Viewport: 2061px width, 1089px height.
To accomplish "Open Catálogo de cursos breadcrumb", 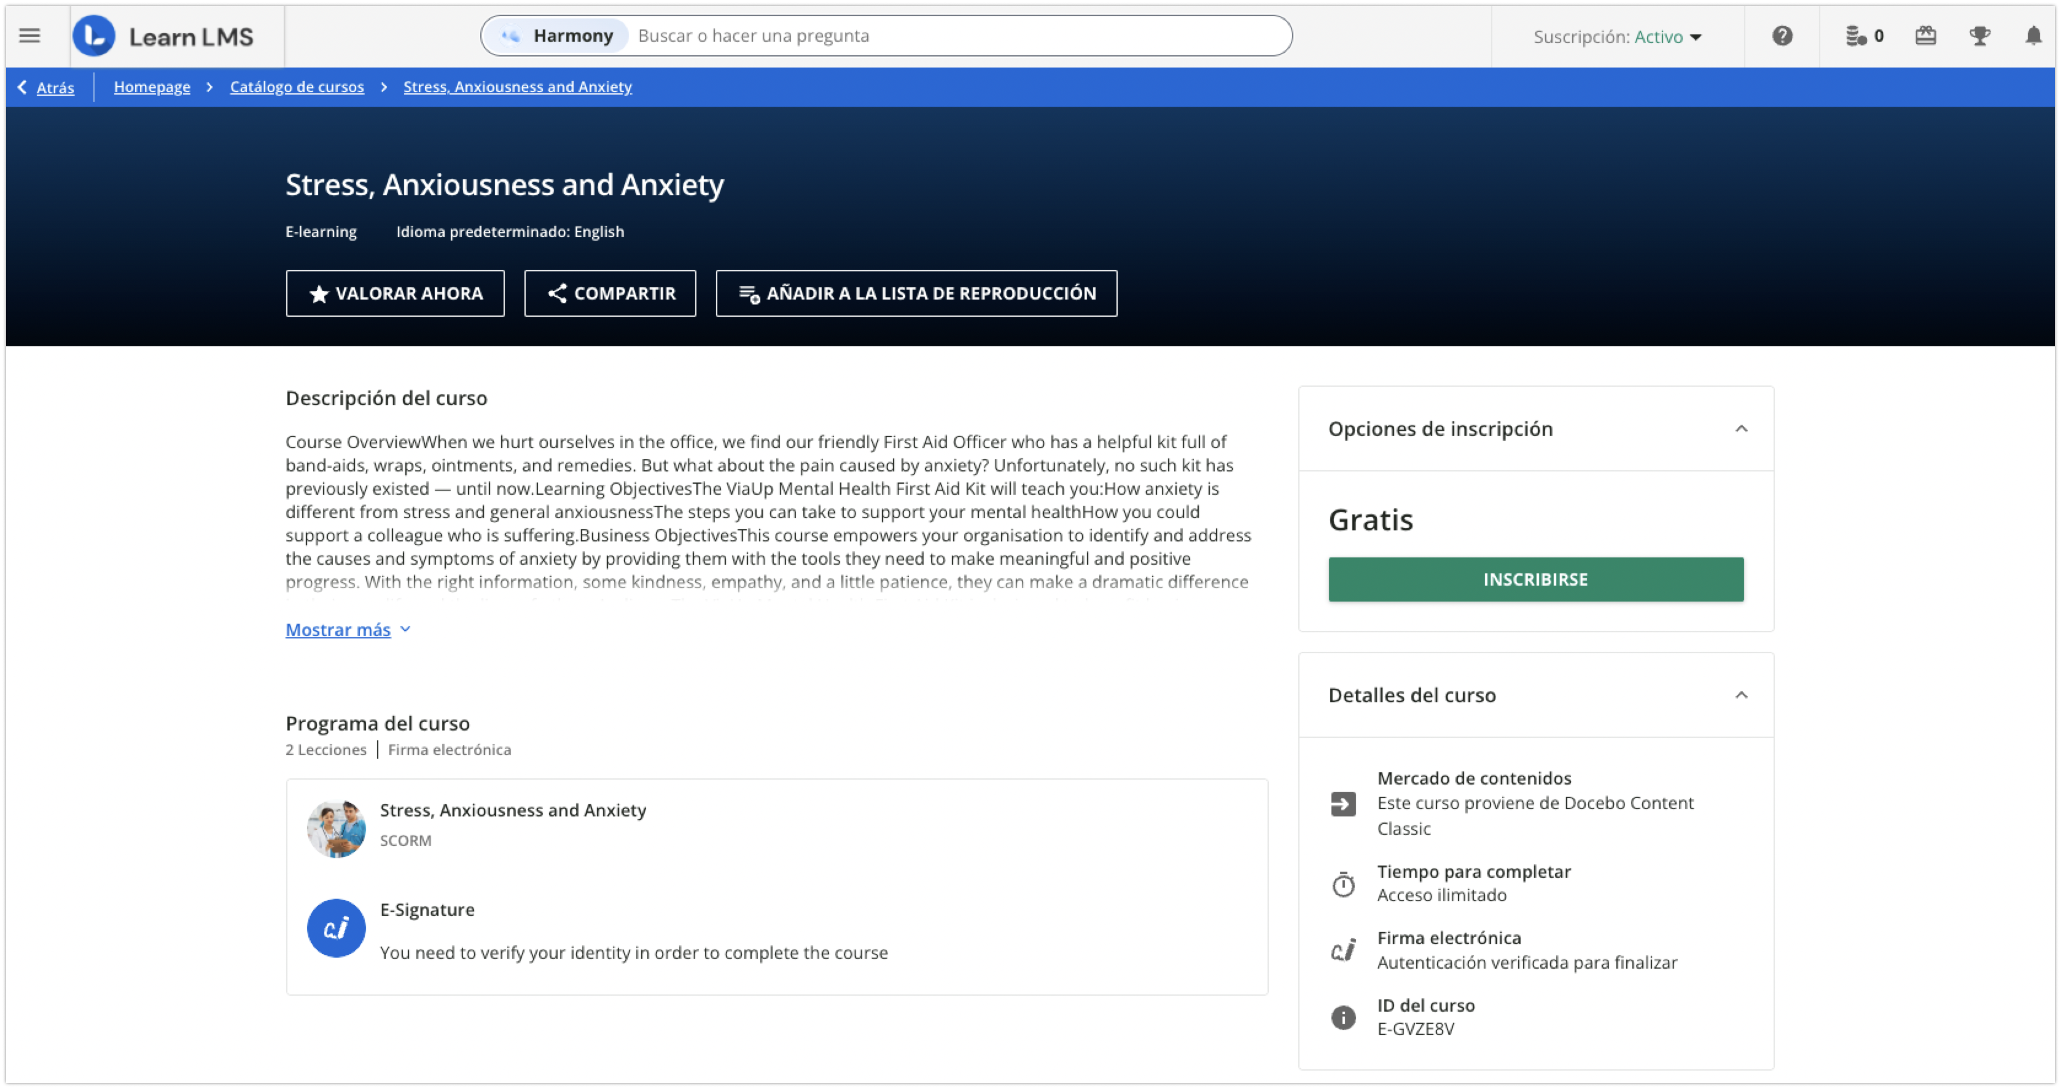I will point(297,87).
